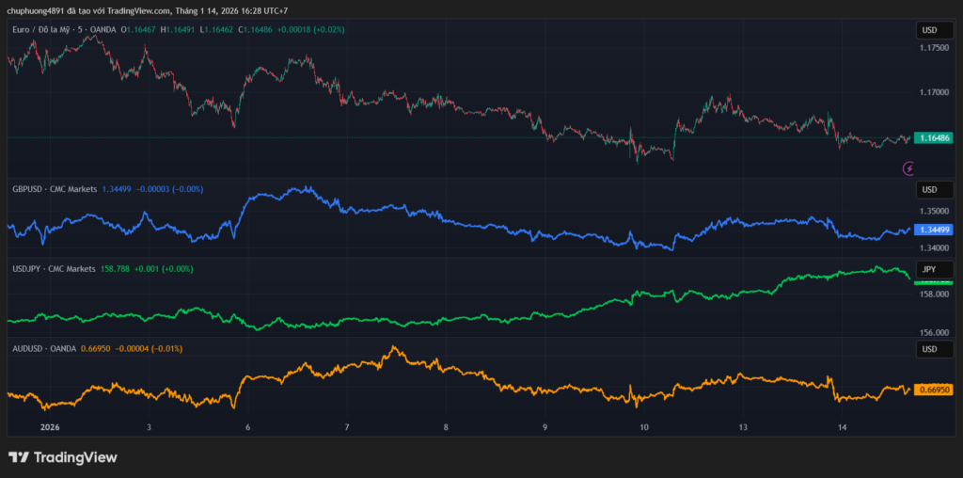Click the orange 0.66950 price label

[934, 390]
